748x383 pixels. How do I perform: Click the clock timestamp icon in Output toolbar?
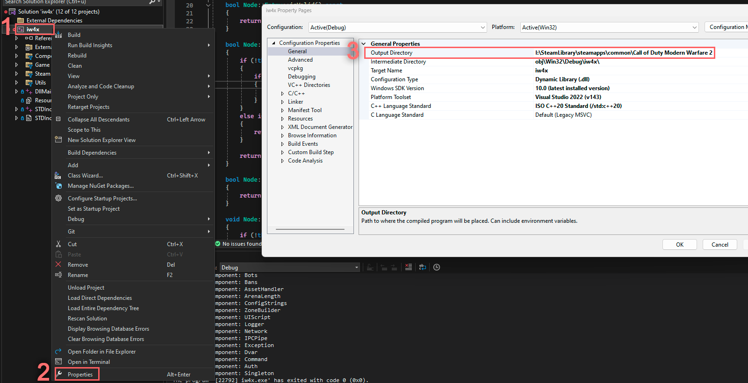pos(437,267)
